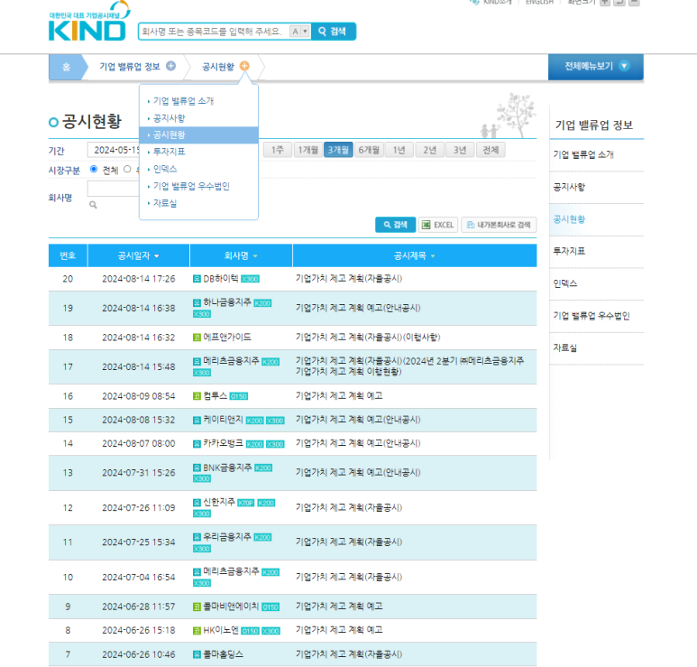Open 하나금융지주 company link
697x667 pixels.
click(226, 302)
